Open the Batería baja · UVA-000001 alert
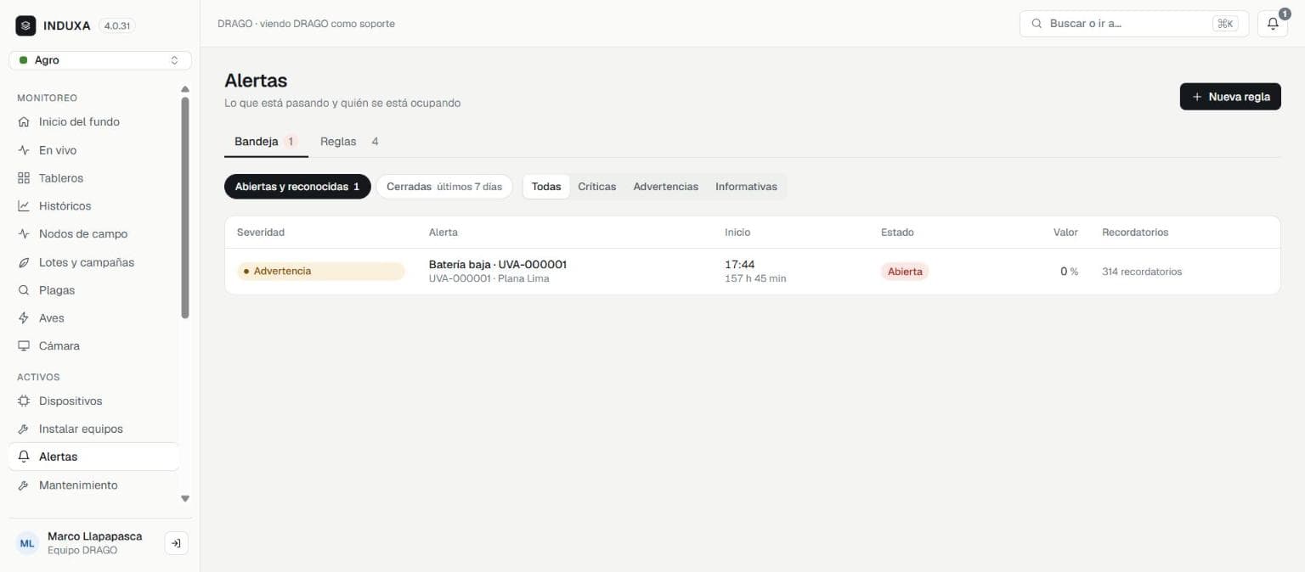The height and width of the screenshot is (572, 1305). click(x=498, y=265)
